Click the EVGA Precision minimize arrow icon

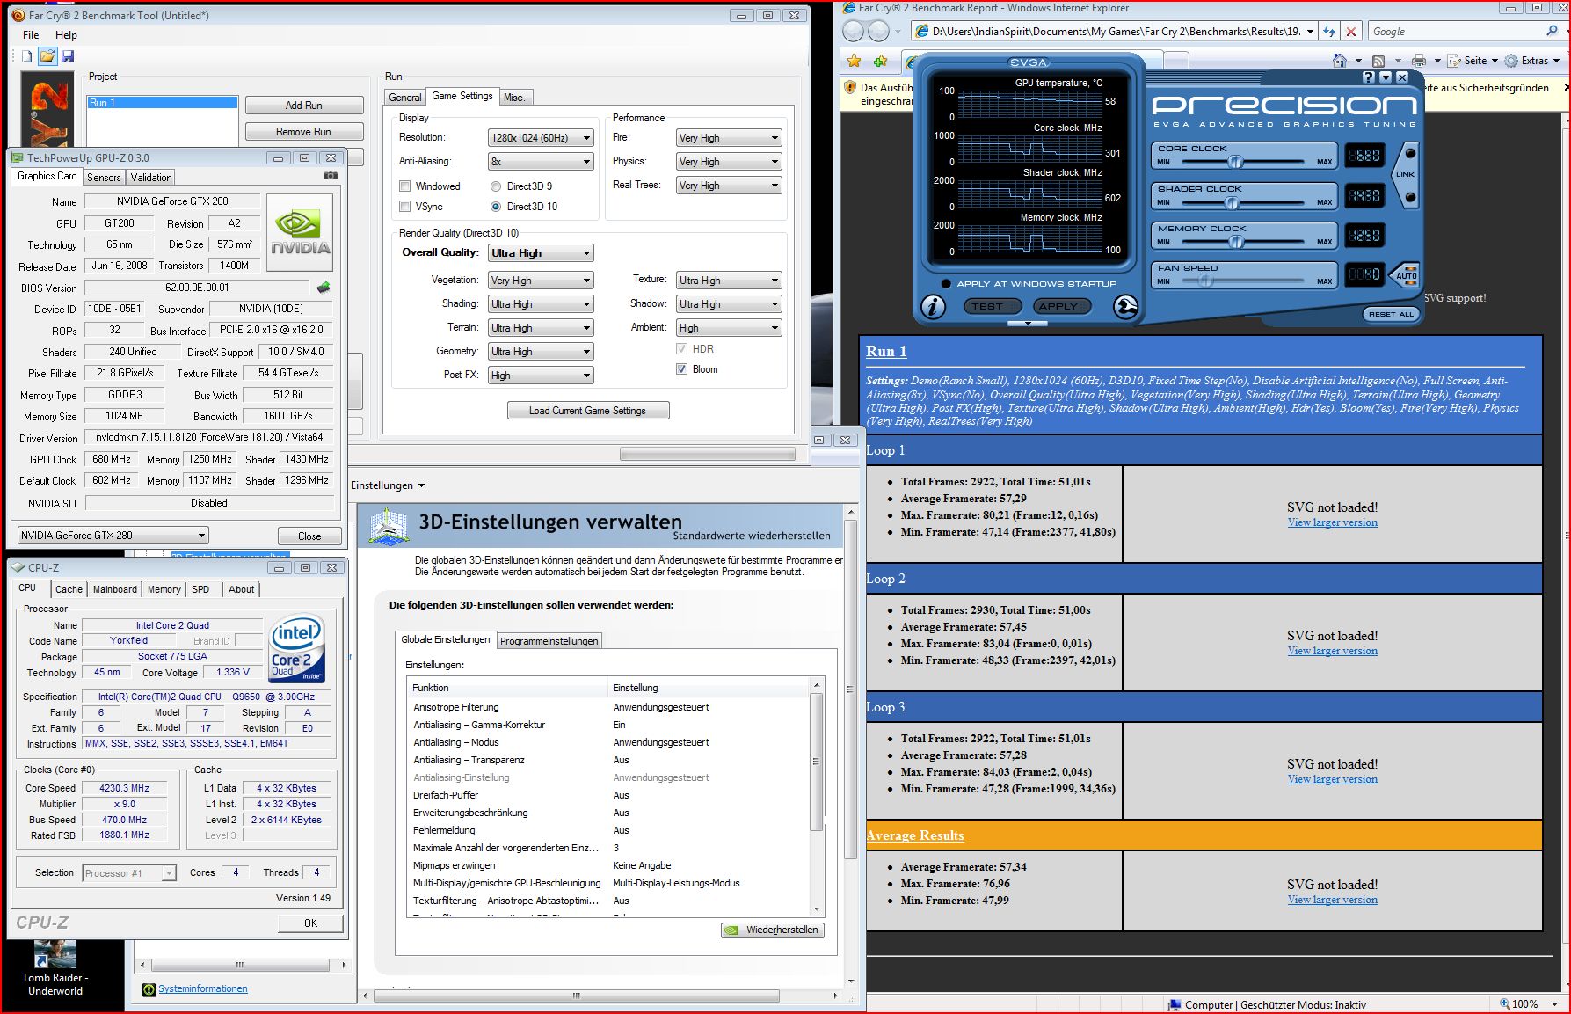(1386, 77)
